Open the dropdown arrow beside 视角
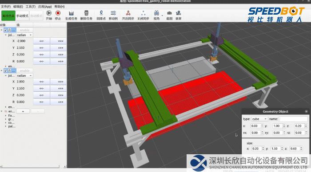Screen dimensions: 311x172 click(162, 16)
